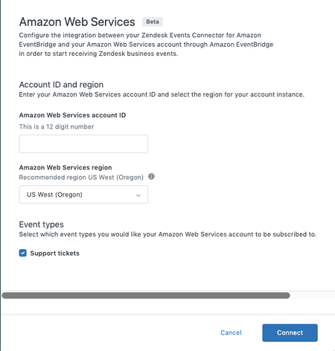Click the 12 digit number hint text
This screenshot has height=351, width=335.
coord(57,126)
